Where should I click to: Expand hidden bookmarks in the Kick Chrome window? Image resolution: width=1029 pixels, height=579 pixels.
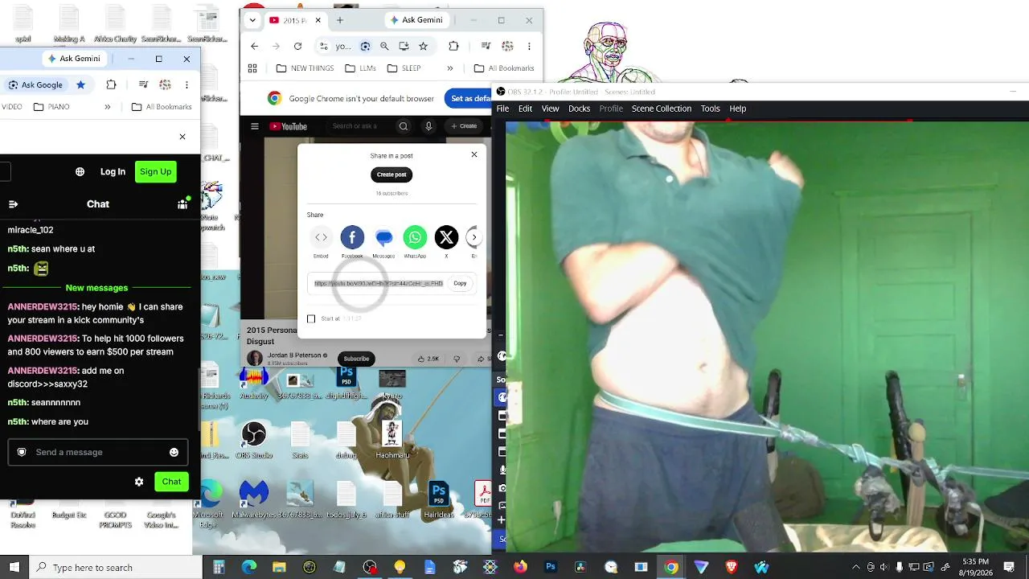click(107, 107)
